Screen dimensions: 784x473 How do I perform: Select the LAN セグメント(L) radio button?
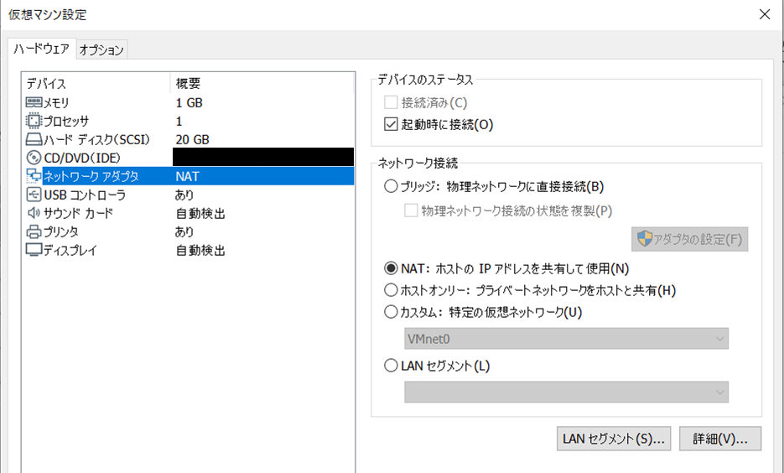(x=391, y=366)
